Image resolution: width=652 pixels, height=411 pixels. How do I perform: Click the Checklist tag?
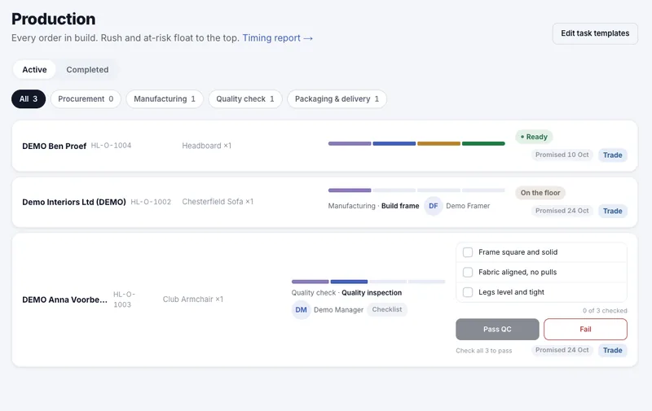[386, 309]
